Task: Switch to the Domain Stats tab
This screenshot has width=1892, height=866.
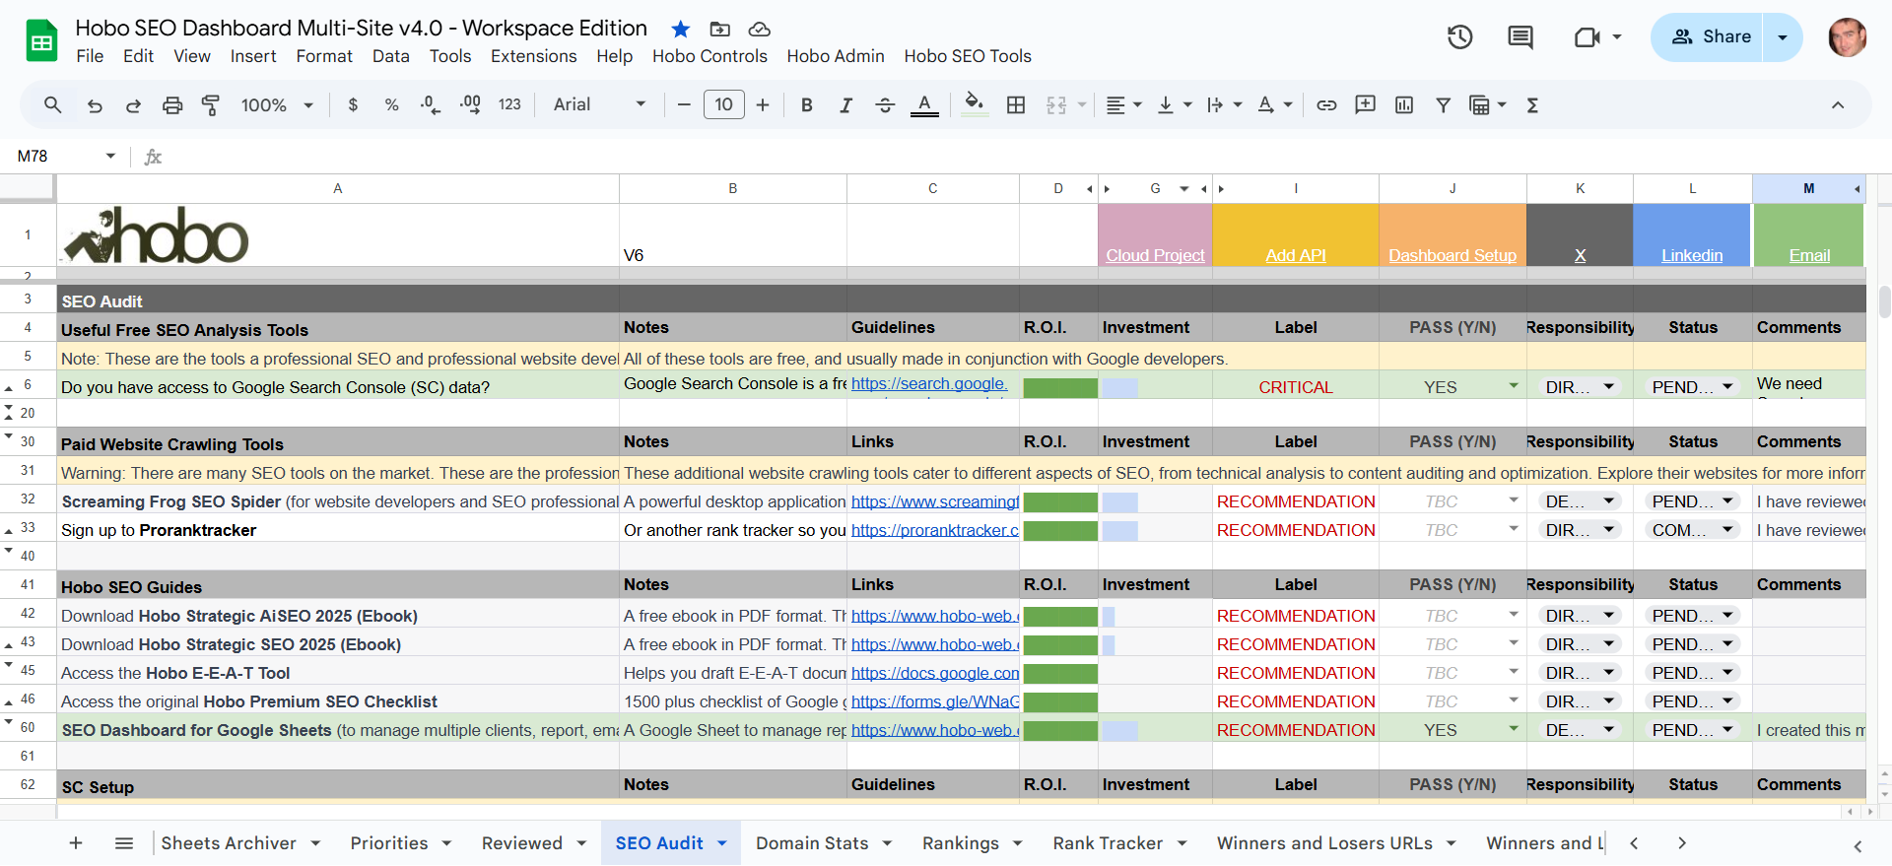Action: coord(812,843)
